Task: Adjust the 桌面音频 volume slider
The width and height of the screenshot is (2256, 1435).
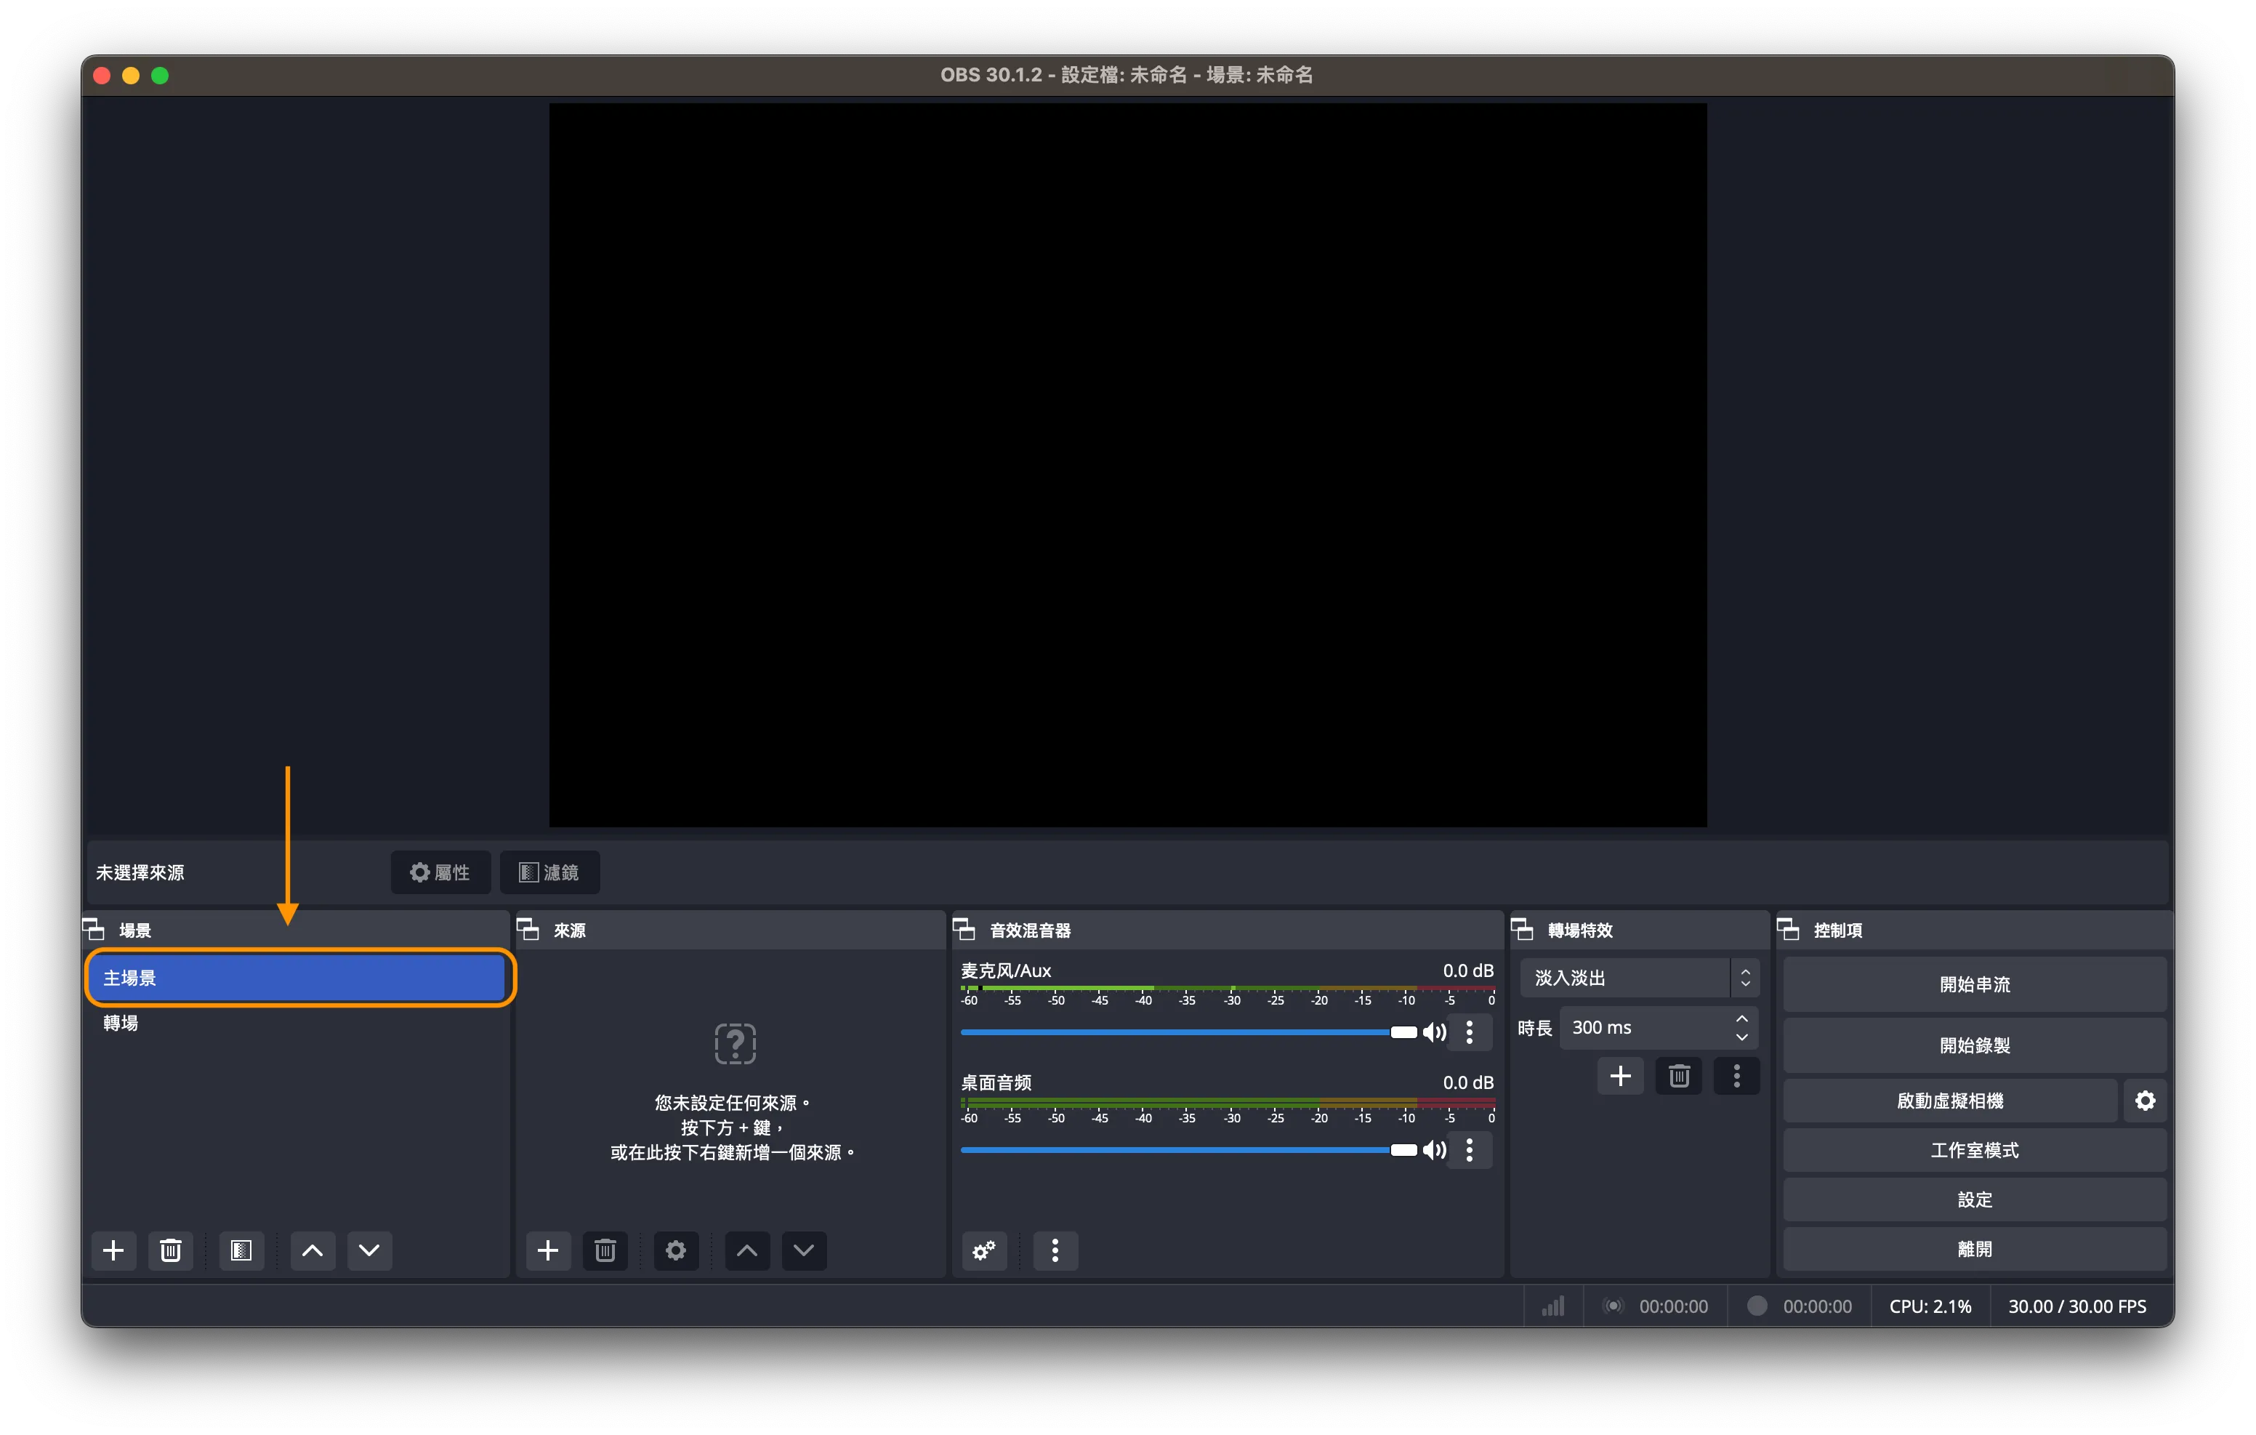Action: (1403, 1150)
